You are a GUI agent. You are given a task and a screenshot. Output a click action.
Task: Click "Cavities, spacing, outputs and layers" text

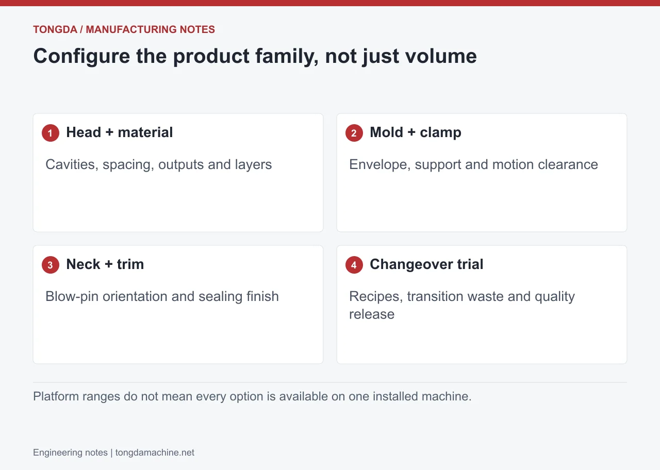(159, 164)
